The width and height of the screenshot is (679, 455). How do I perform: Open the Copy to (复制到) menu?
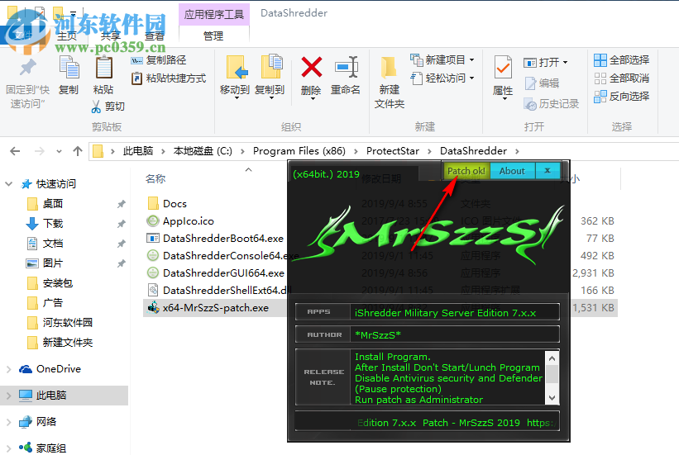click(270, 77)
